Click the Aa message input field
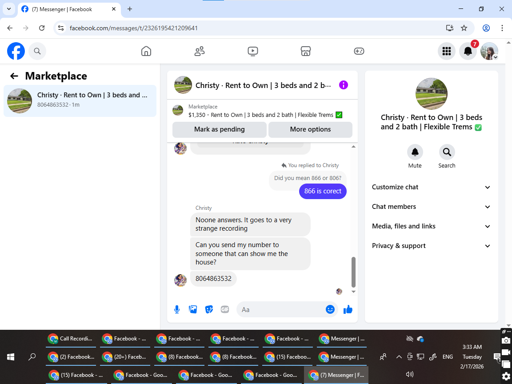Screen dimensions: 512x384 (x=281, y=309)
